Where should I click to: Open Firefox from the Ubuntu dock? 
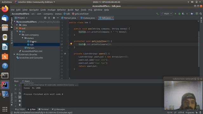pyautogui.click(x=5, y=9)
